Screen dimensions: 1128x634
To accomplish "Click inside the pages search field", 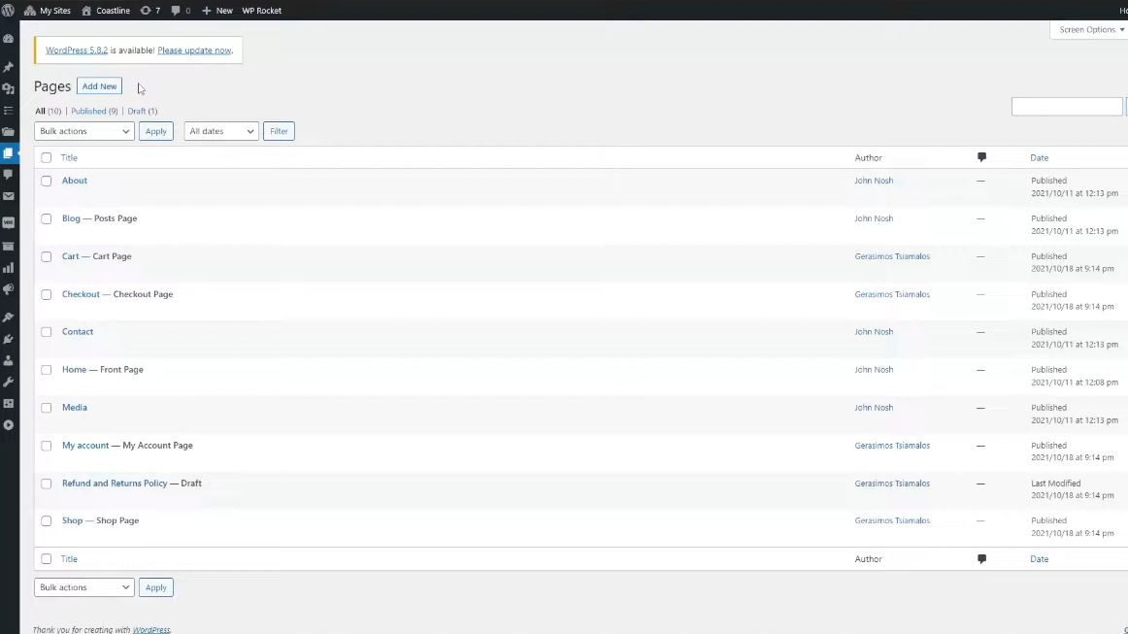I will [1066, 107].
